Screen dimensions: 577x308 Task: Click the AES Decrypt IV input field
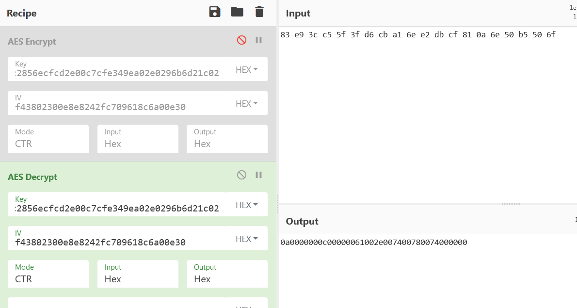[117, 239]
